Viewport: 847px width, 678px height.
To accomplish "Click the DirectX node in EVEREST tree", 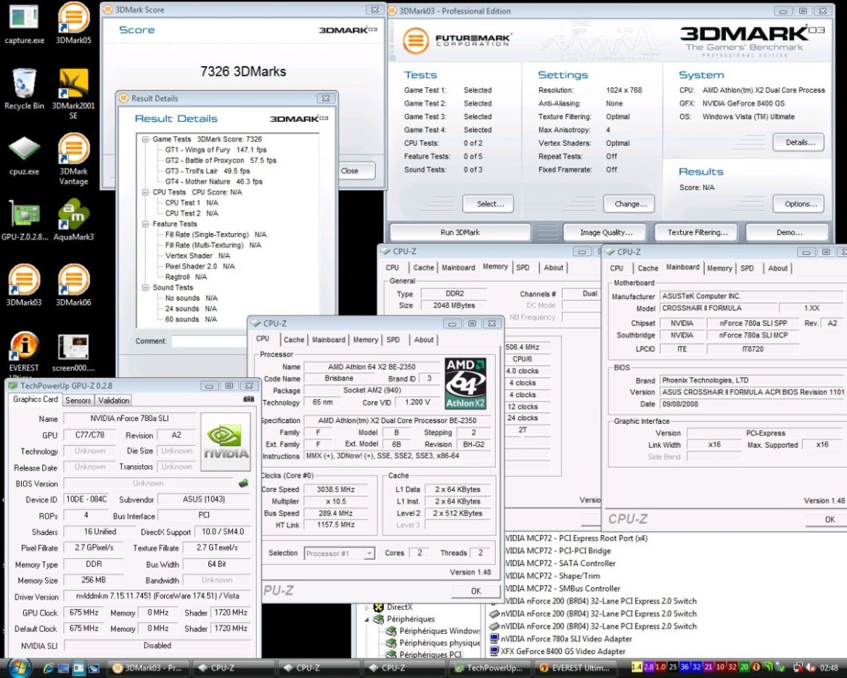I will pyautogui.click(x=400, y=608).
